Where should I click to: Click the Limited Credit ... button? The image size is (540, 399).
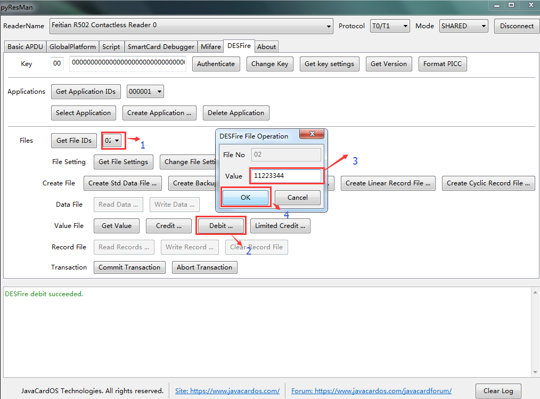[280, 226]
